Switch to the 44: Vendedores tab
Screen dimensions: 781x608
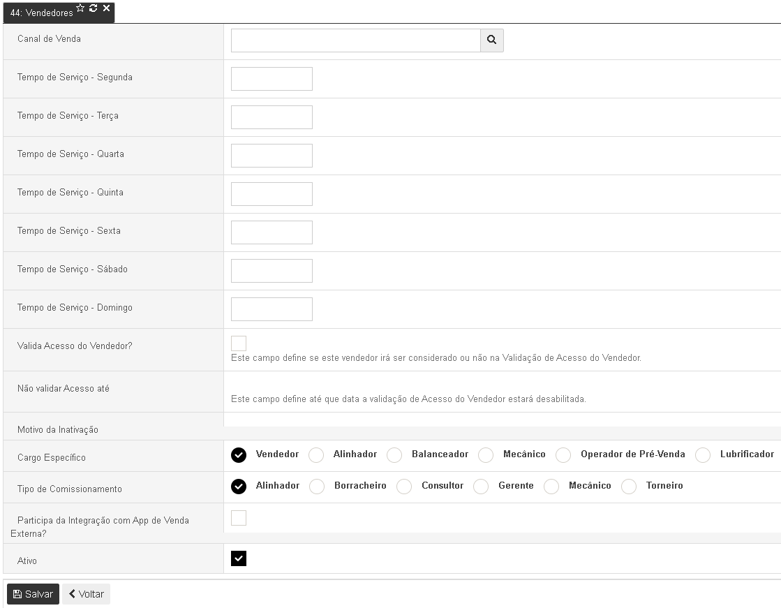coord(41,13)
